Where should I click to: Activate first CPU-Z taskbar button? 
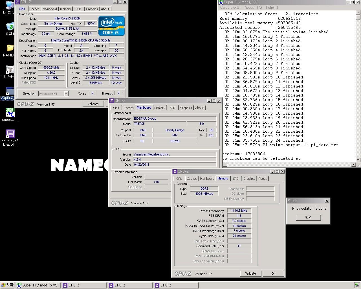[84, 285]
